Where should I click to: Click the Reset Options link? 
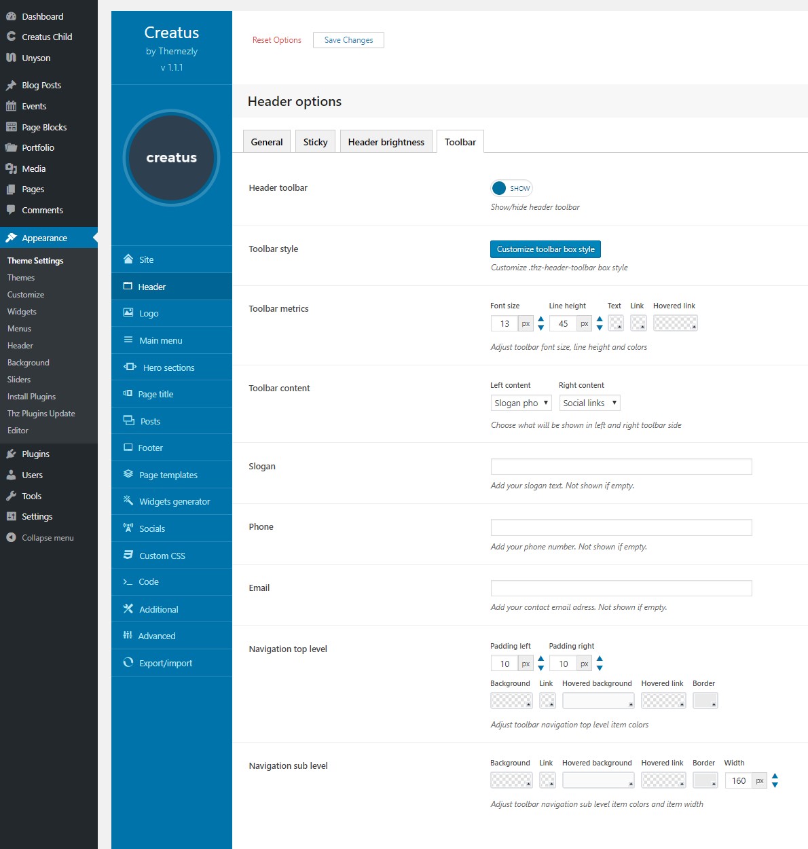tap(276, 40)
